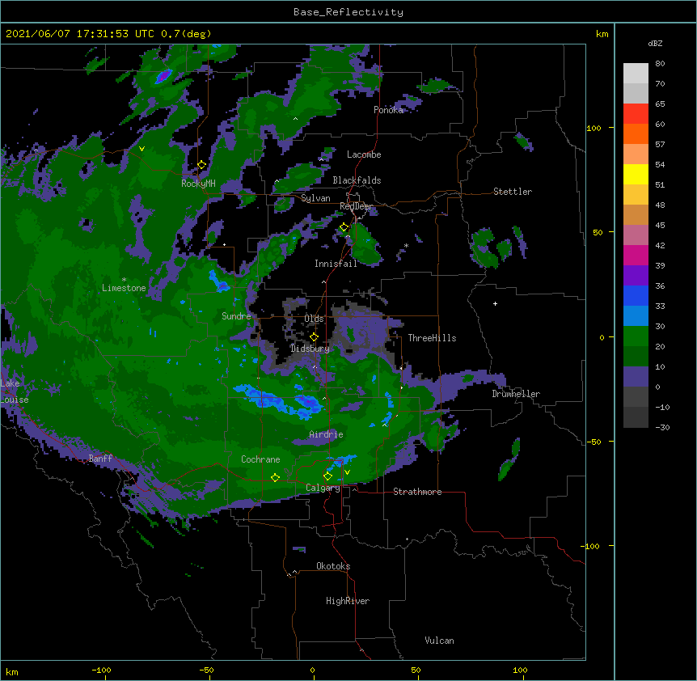The height and width of the screenshot is (681, 697).
Task: Click the white cross marker north of Drumheller
Action: point(495,303)
